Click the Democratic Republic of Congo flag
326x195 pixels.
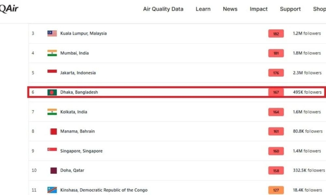(x=52, y=190)
